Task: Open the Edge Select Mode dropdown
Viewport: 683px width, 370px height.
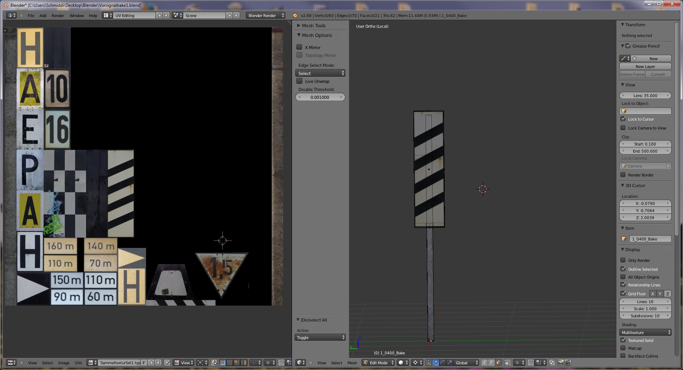Action: 320,73
